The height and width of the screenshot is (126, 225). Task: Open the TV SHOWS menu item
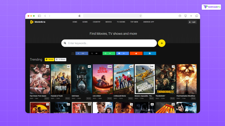pos(121,22)
